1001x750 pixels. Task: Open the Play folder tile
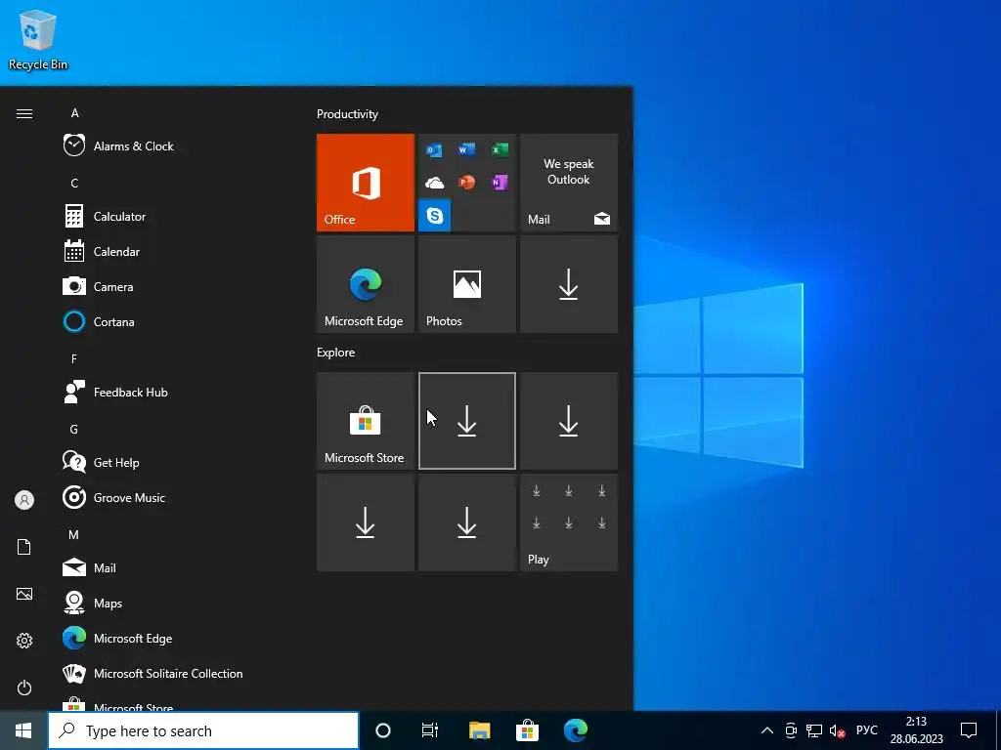(569, 522)
